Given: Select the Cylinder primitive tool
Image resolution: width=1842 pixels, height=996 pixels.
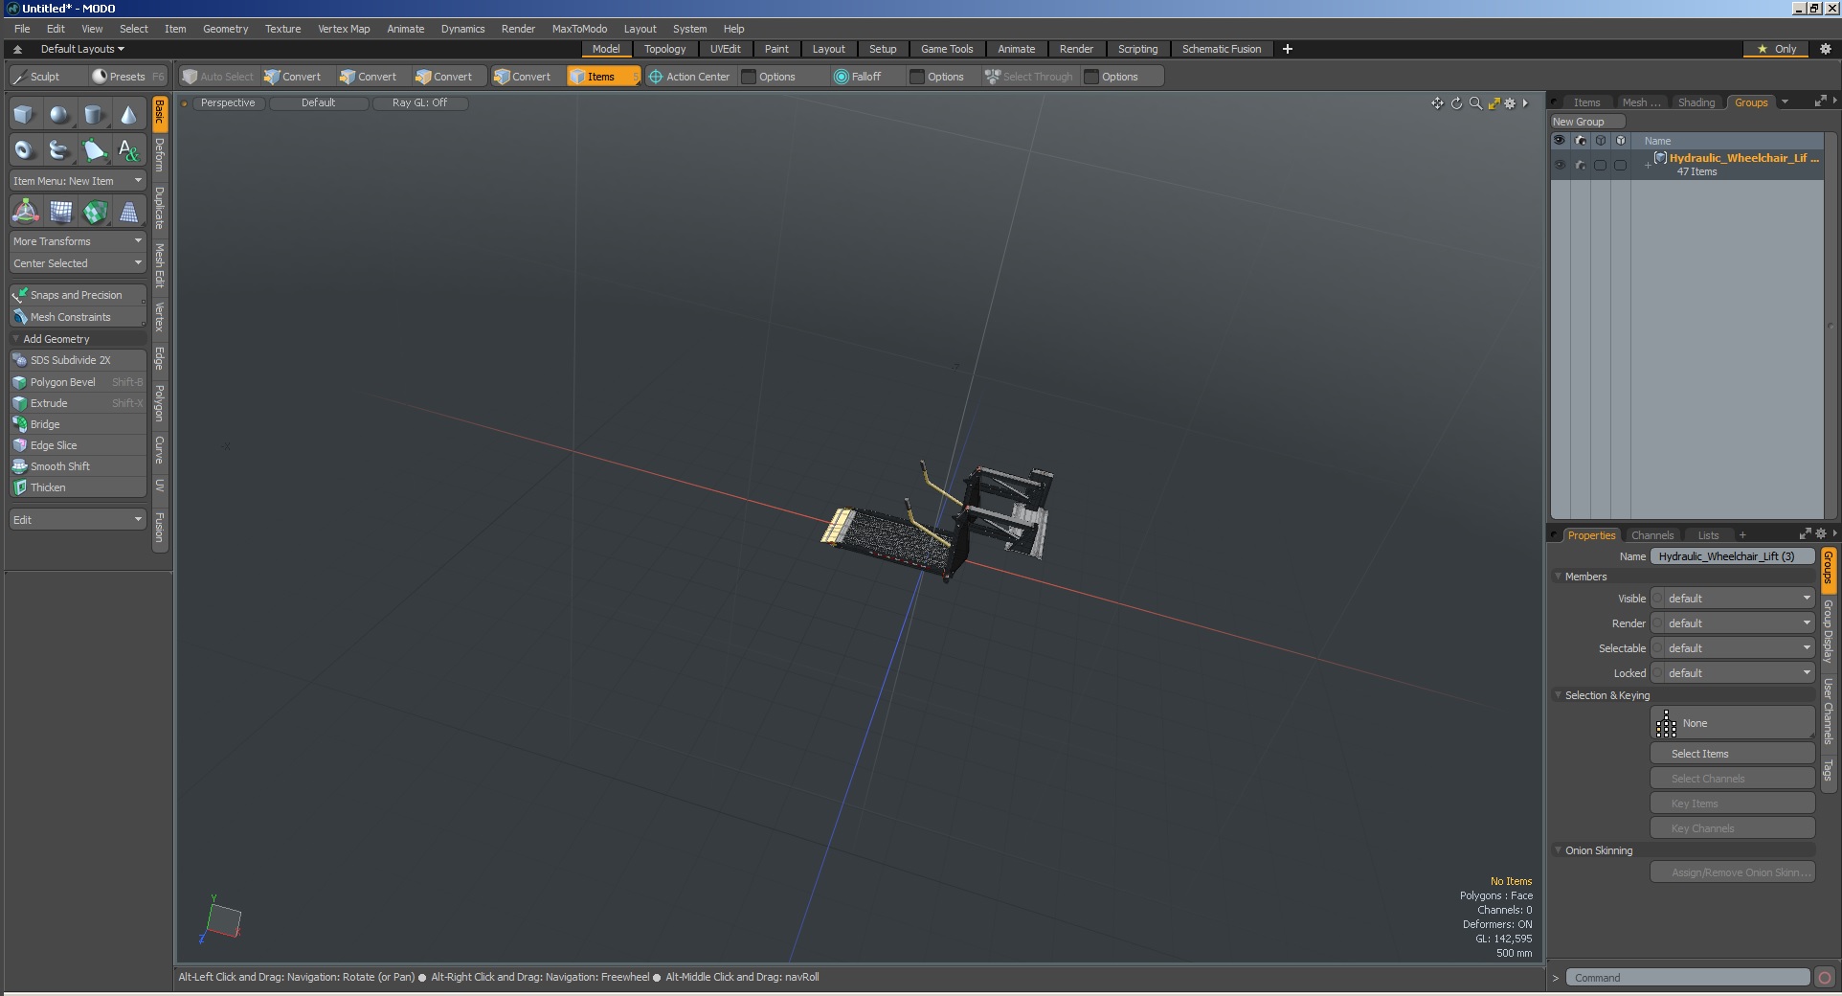Looking at the screenshot, I should click(x=94, y=115).
